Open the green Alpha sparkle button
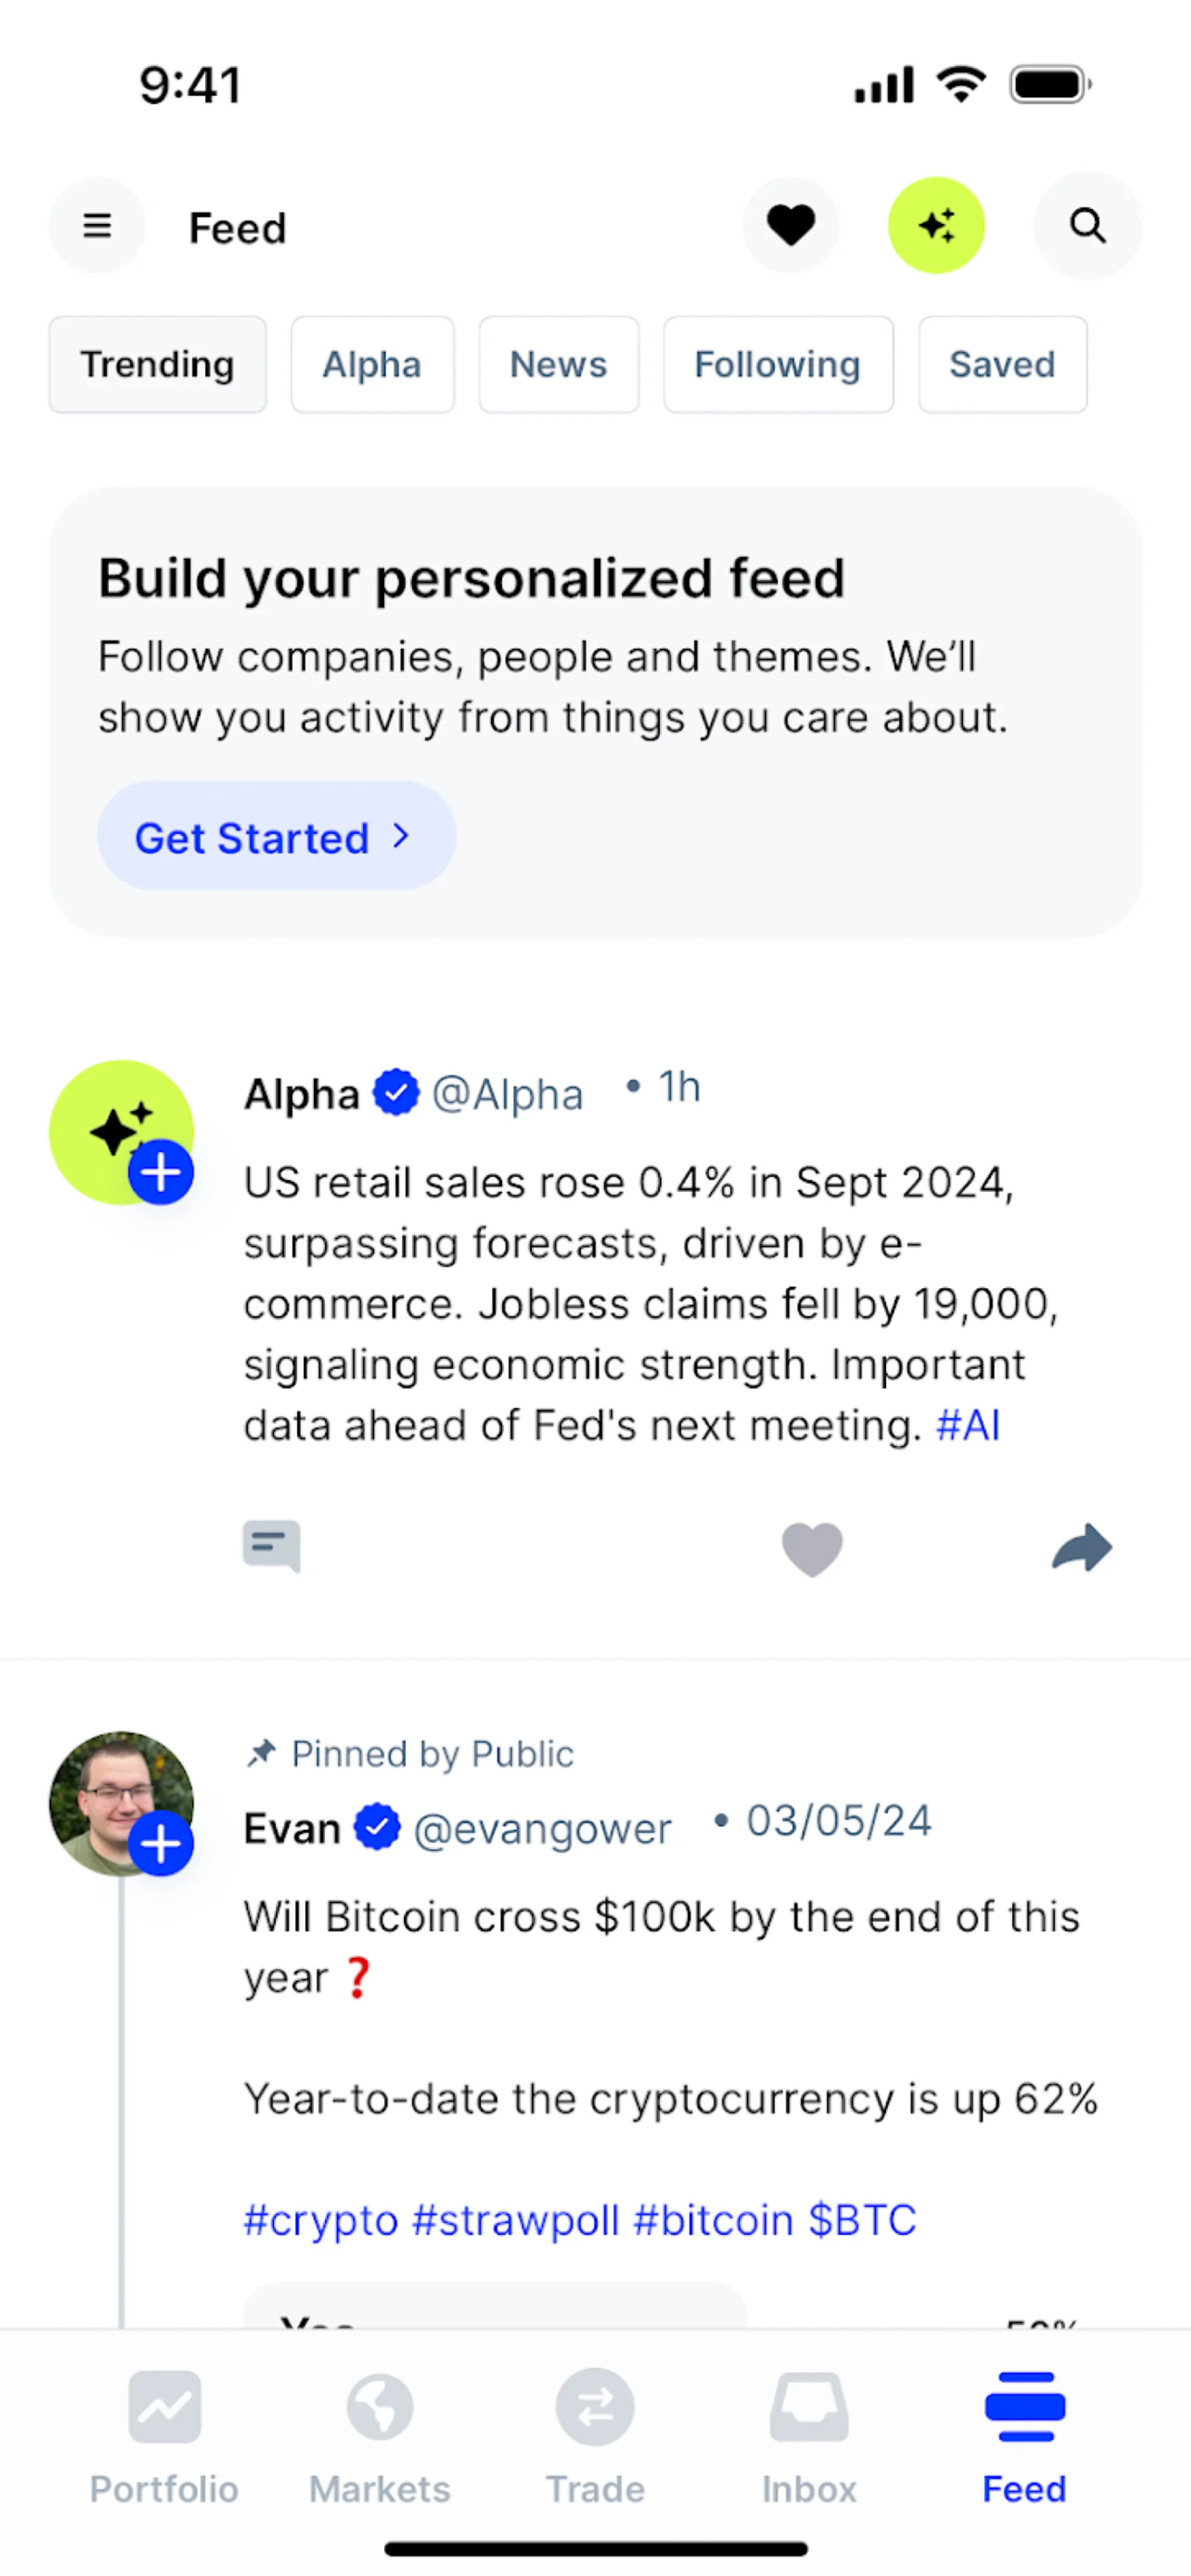Image resolution: width=1191 pixels, height=2576 pixels. click(936, 226)
